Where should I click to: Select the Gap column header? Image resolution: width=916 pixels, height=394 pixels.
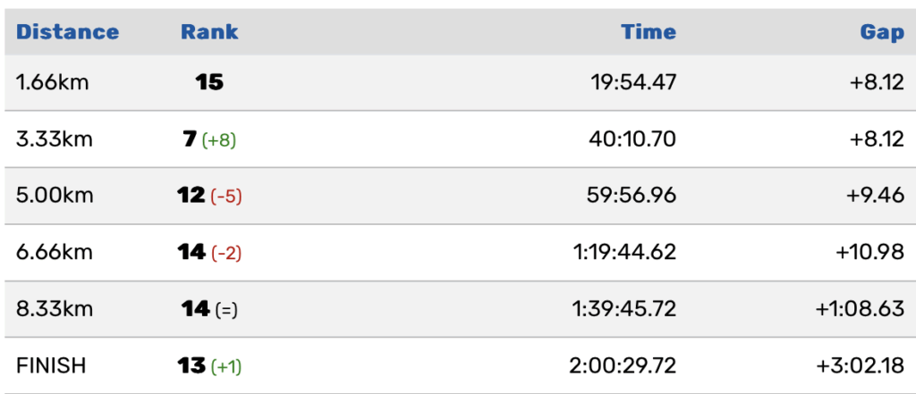[x=882, y=32]
